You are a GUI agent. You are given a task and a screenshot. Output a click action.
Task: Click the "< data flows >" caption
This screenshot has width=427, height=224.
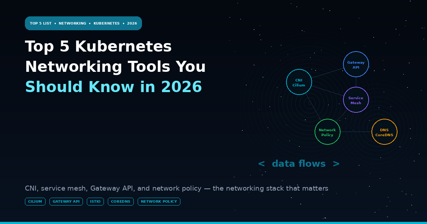[x=299, y=164]
